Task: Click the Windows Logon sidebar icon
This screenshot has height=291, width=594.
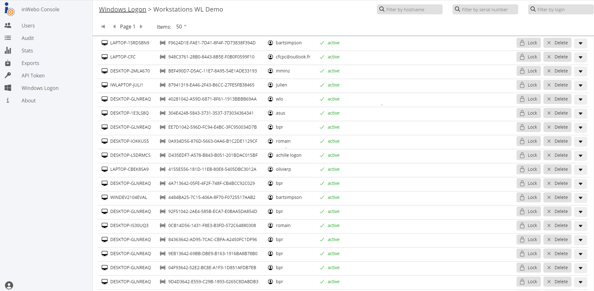Action: tap(8, 88)
